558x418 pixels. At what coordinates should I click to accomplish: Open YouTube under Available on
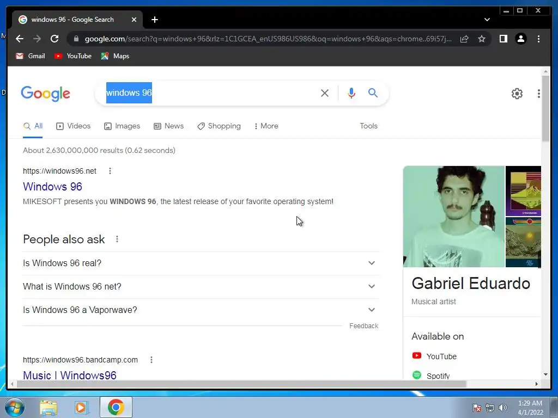(434, 356)
